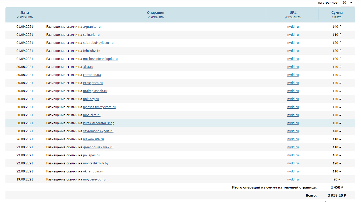Follow the nvdd.ru link in the ecoseptica.ru row
Screen dimensions: 361x202
[293, 83]
